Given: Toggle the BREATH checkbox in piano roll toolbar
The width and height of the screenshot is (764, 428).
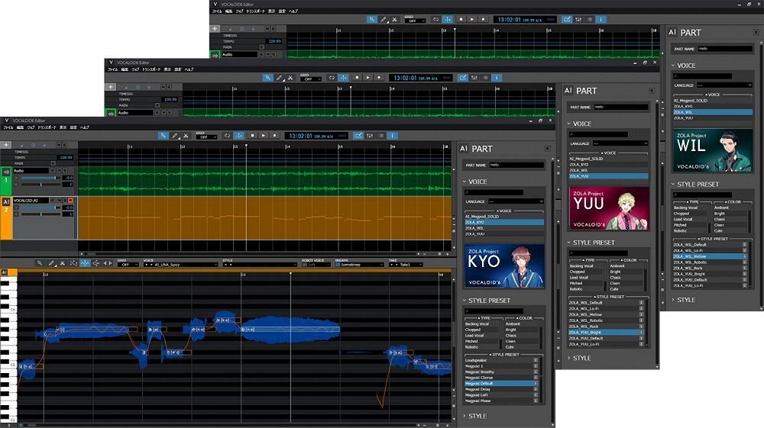Looking at the screenshot, I should (338, 265).
